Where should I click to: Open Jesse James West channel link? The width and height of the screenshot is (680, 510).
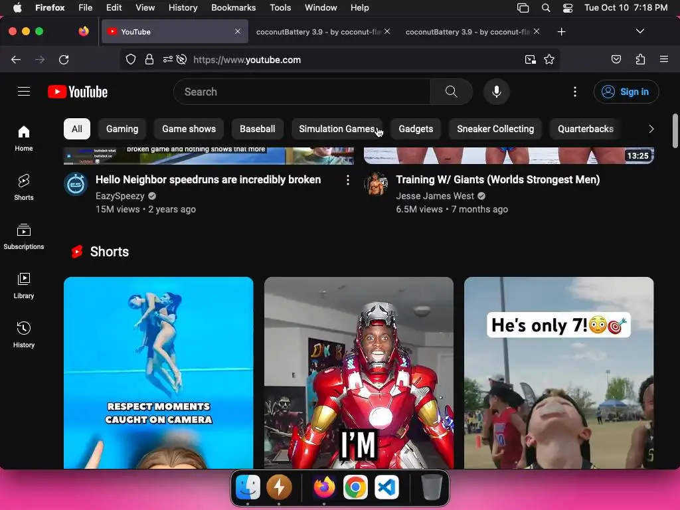tap(435, 196)
